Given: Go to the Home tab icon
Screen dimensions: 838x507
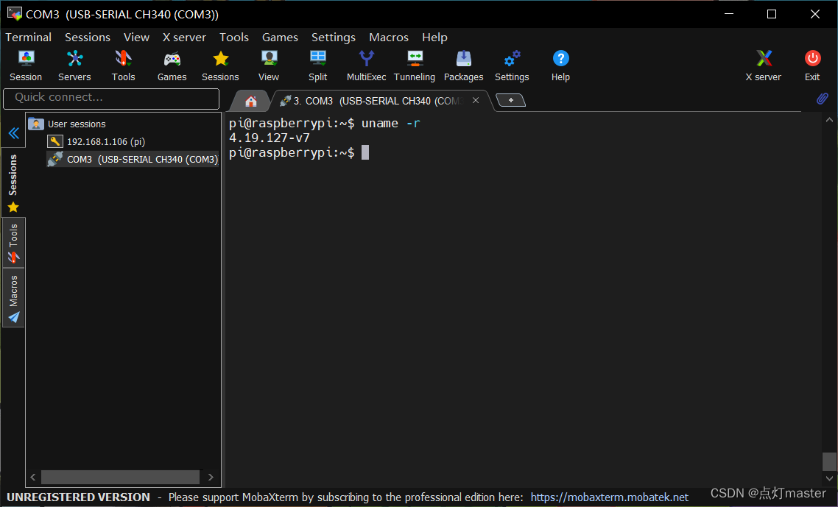Looking at the screenshot, I should coord(250,101).
